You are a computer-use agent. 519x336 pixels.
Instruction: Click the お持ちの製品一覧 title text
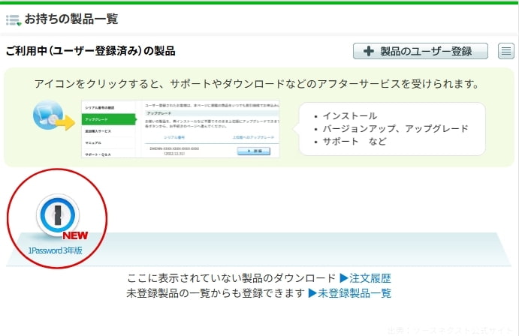[x=71, y=19]
